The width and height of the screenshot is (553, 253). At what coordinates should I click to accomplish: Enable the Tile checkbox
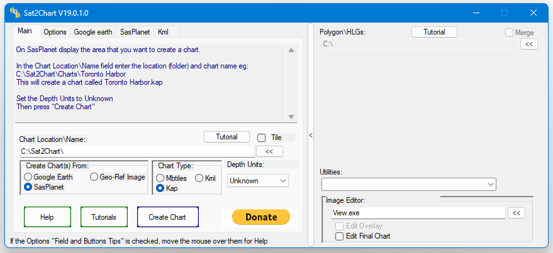point(262,137)
